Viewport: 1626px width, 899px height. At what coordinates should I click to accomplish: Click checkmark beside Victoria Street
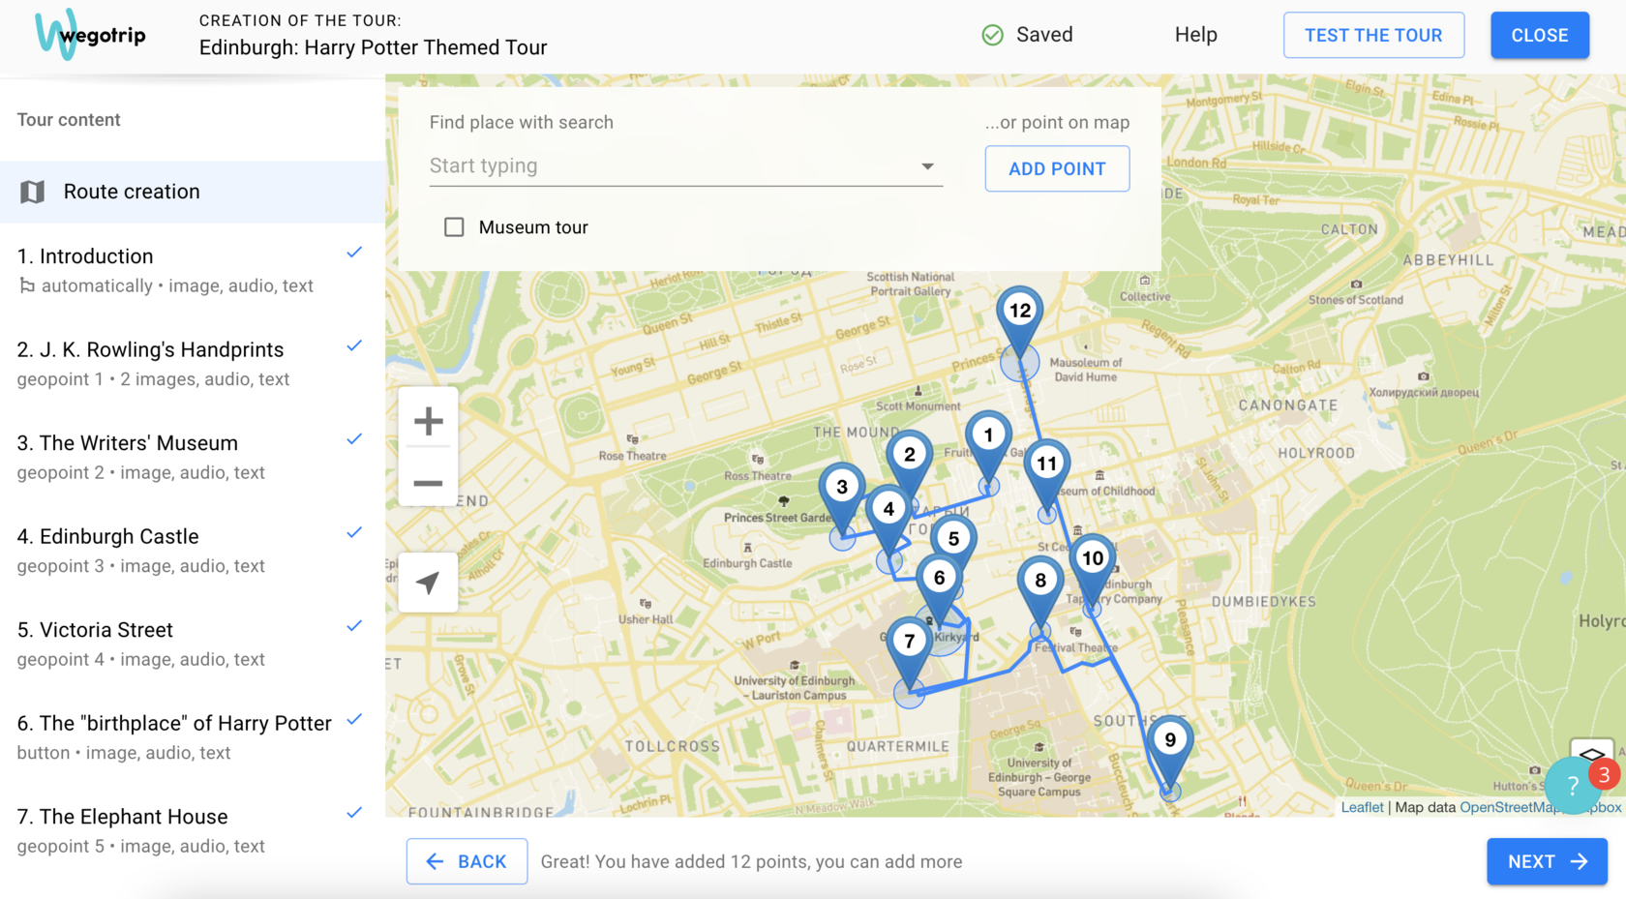pyautogui.click(x=354, y=626)
